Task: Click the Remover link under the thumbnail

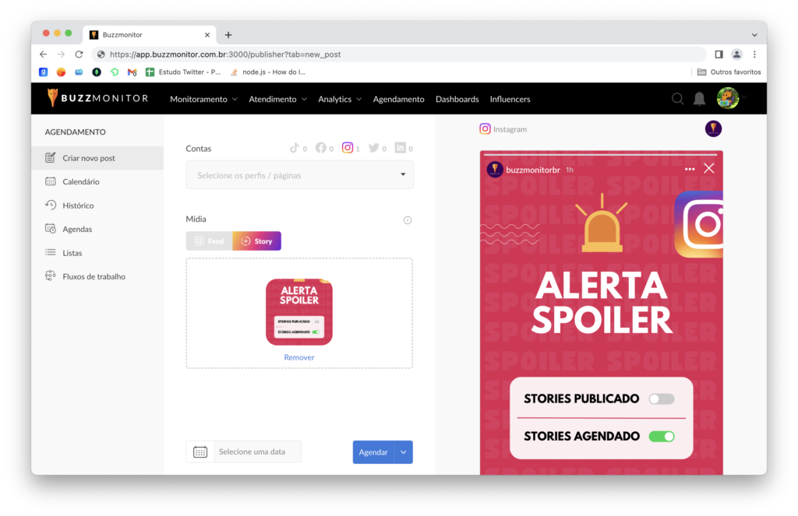Action: [299, 357]
